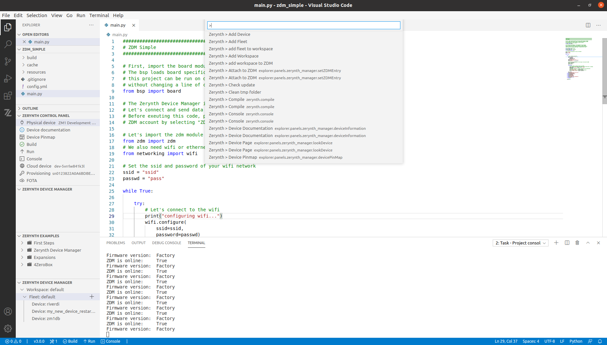Close main.py in Open Editors list
This screenshot has height=345, width=607.
[x=24, y=42]
